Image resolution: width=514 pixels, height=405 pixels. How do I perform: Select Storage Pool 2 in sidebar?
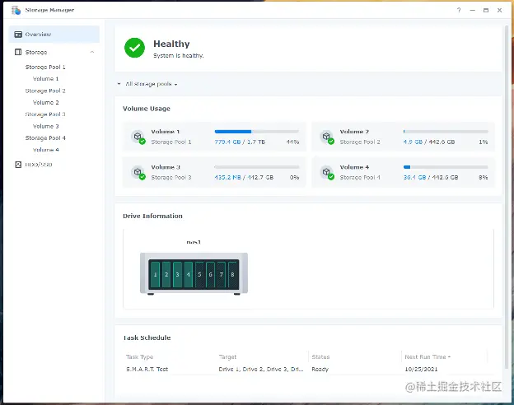pyautogui.click(x=45, y=91)
